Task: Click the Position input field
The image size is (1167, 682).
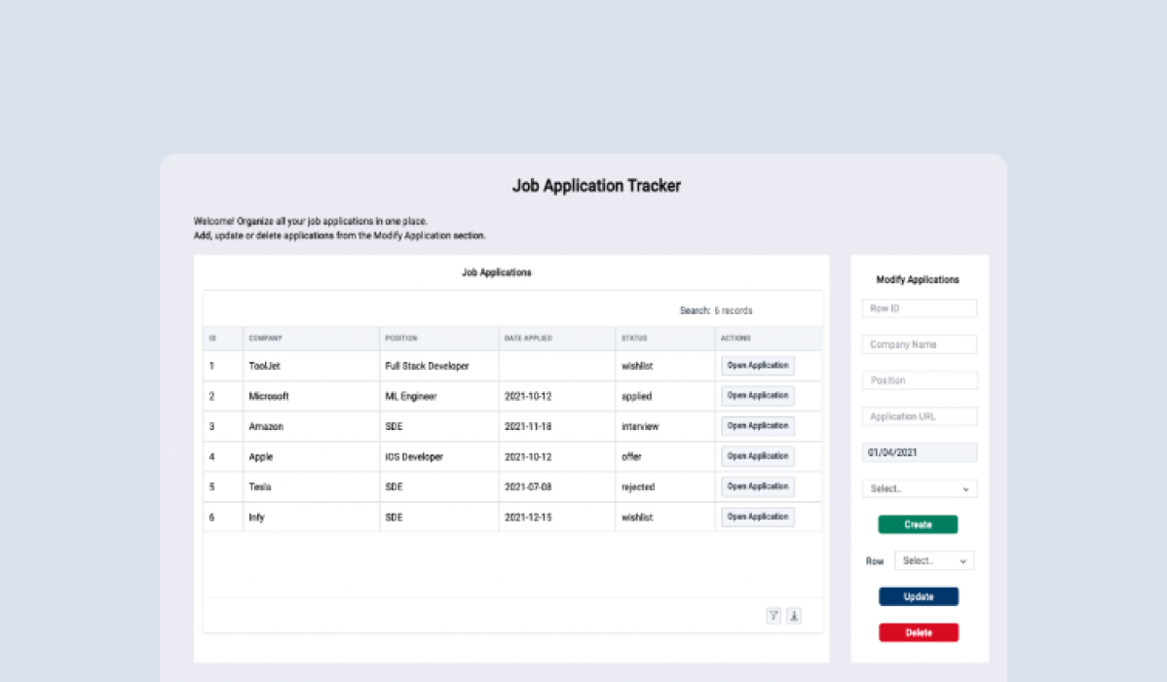Action: tap(919, 379)
